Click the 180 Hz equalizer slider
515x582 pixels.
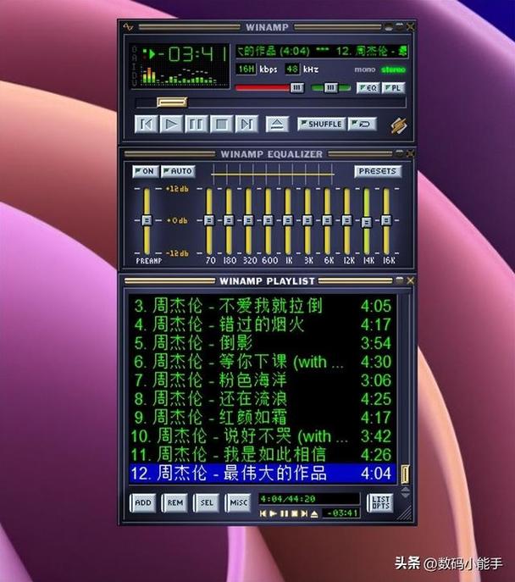[229, 221]
